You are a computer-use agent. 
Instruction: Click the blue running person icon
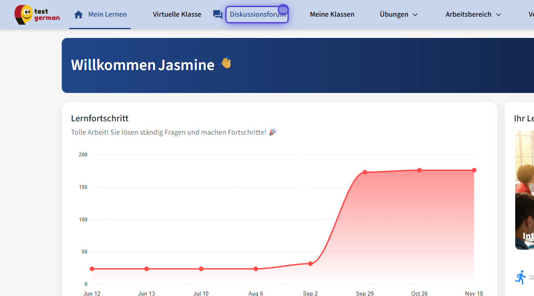click(520, 277)
